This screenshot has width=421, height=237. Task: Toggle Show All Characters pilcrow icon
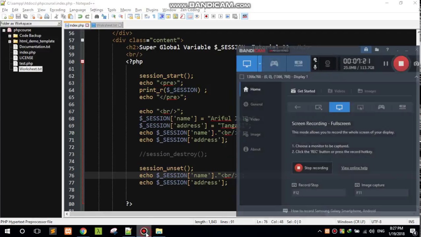click(154, 16)
